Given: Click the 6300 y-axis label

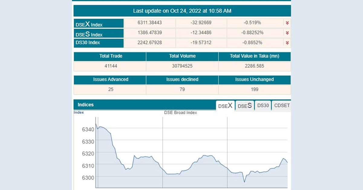Looking at the screenshot, I should point(88,178).
